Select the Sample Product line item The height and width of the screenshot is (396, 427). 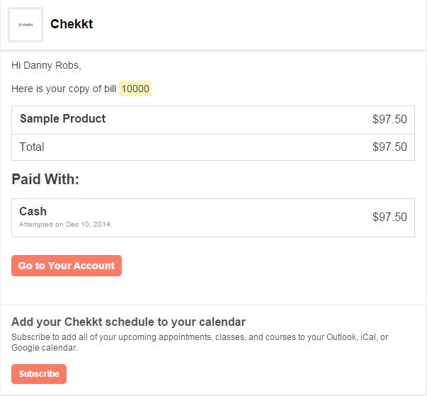[62, 119]
